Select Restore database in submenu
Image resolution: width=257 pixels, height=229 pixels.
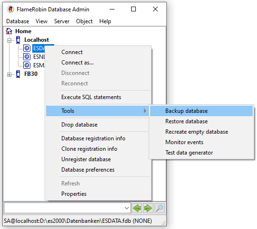201,121
